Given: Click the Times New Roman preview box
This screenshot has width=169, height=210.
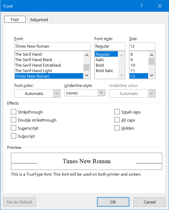Looking at the screenshot, I should [87, 161].
